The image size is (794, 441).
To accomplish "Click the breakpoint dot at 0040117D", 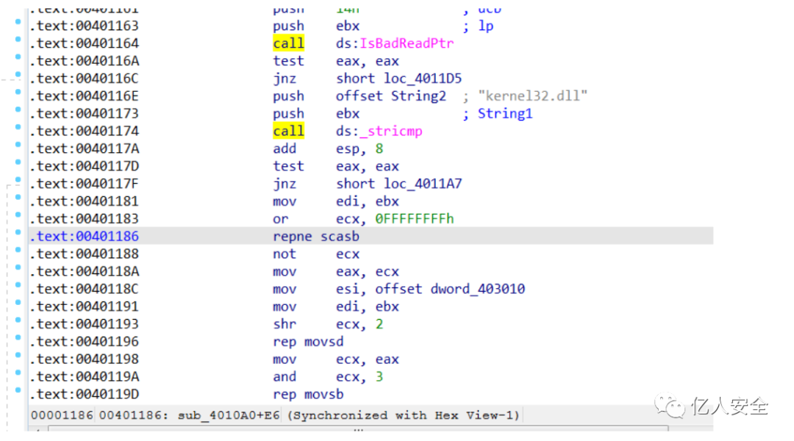I will 18,162.
